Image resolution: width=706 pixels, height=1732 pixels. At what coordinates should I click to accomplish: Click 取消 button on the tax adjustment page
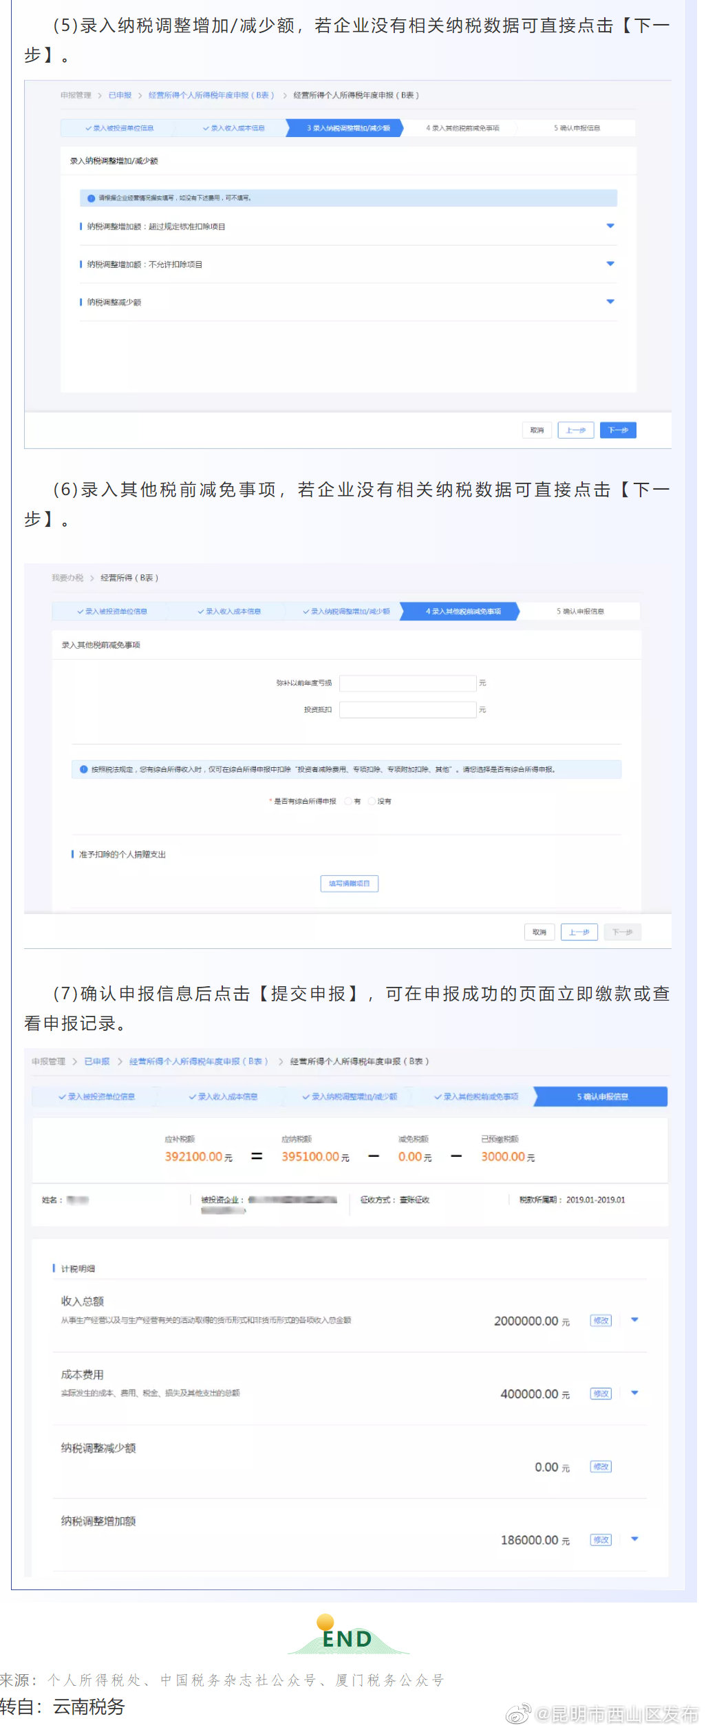tap(537, 430)
